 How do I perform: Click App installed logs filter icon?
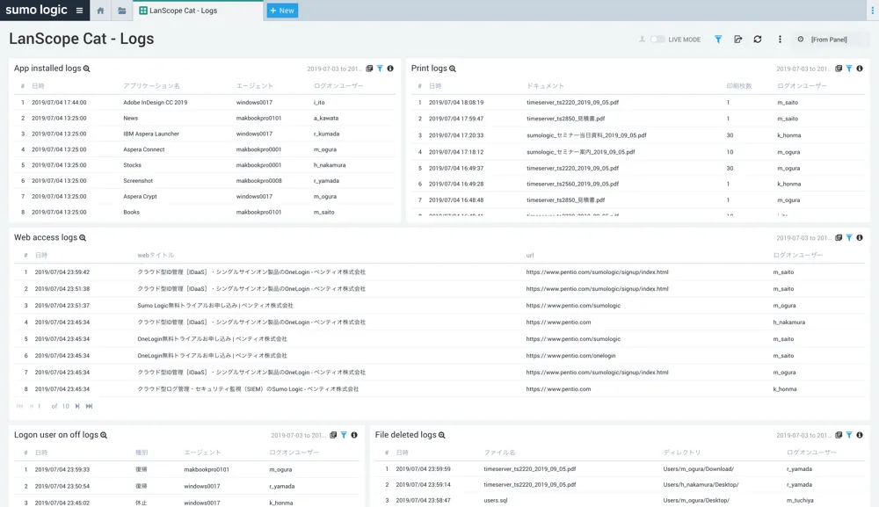(x=380, y=69)
